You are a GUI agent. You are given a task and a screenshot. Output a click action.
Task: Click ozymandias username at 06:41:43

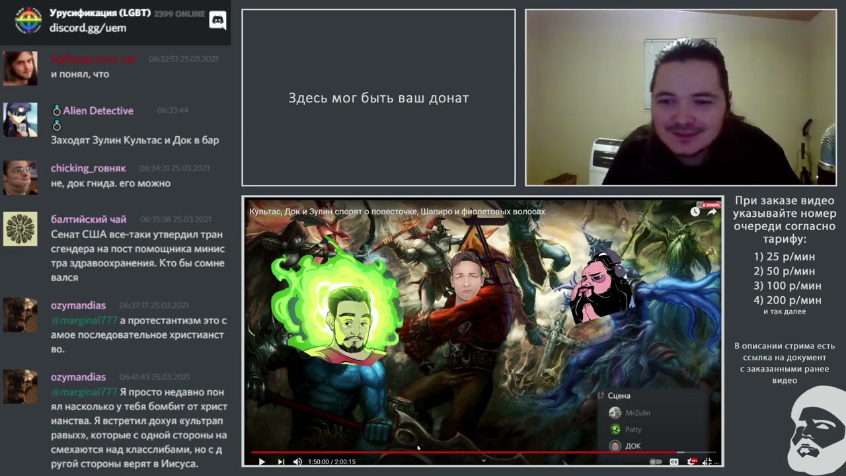[x=78, y=377]
